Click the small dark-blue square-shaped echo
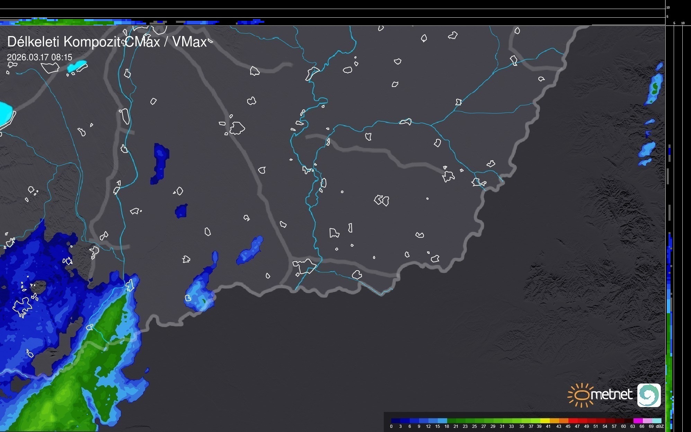Image resolution: width=691 pixels, height=432 pixels. [181, 211]
